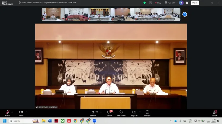The width and height of the screenshot is (222, 124).
Task: Open meeting notes icon in title bar
Action: [x=150, y=3]
